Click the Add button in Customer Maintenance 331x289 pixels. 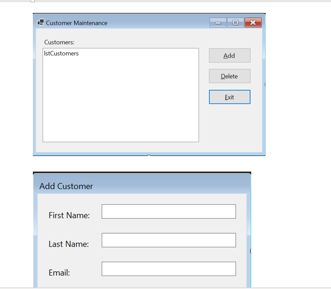(230, 55)
